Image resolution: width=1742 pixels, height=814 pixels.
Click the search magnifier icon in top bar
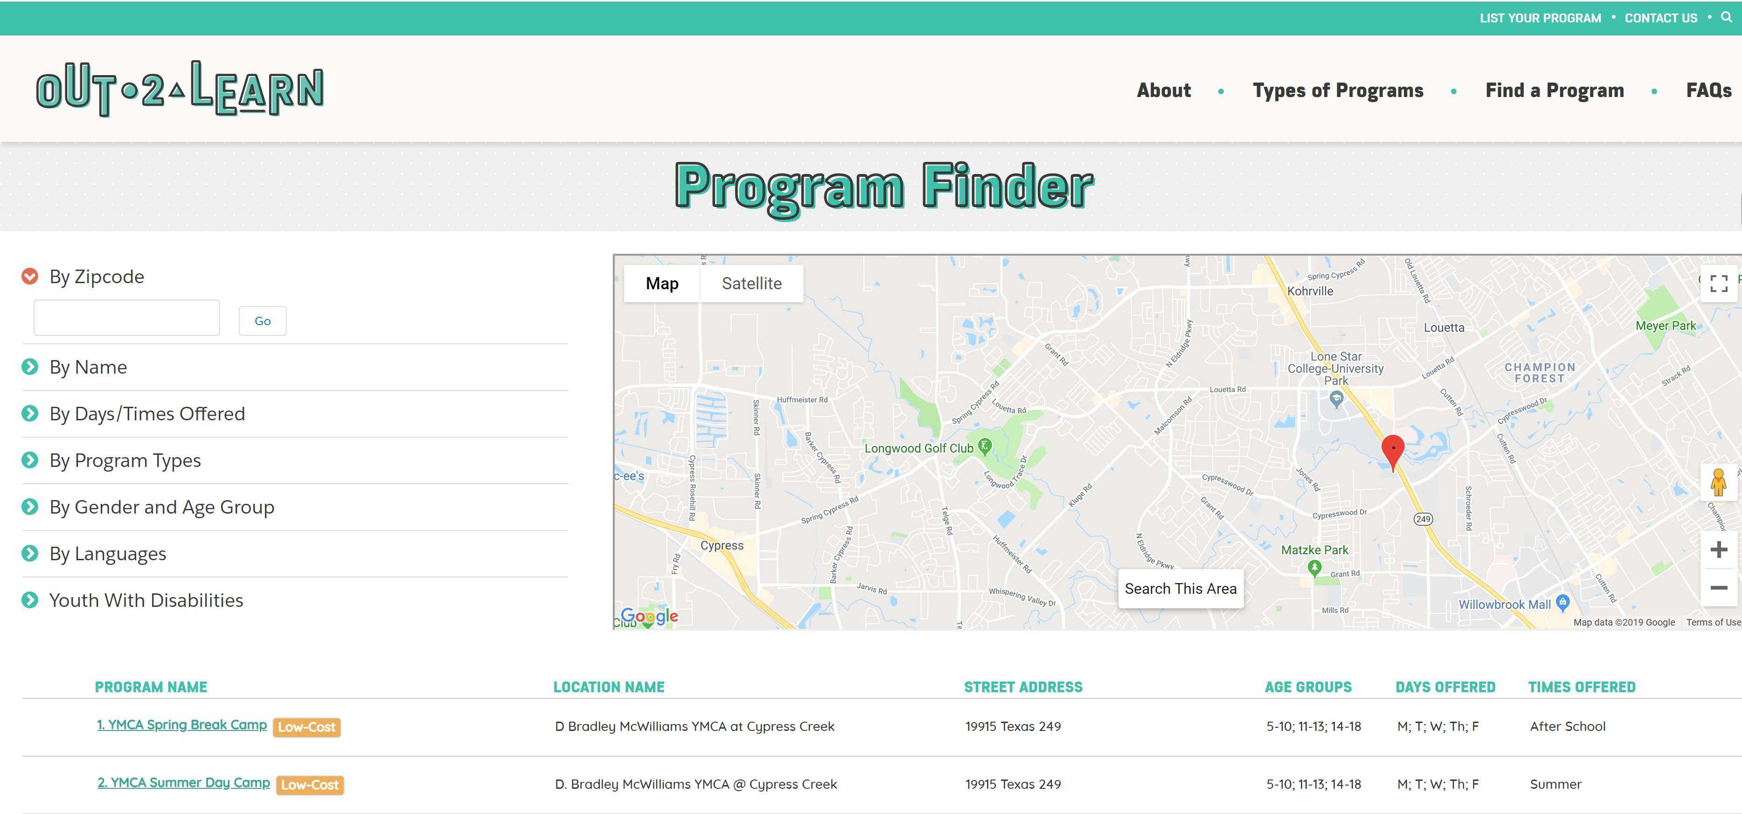coord(1726,18)
